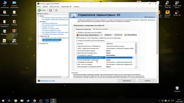The image size is (184, 103).
Task: Open Панель управления desktop icon
Action: click(14, 5)
